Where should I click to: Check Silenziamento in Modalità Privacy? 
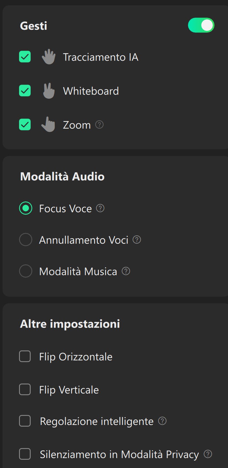click(25, 454)
